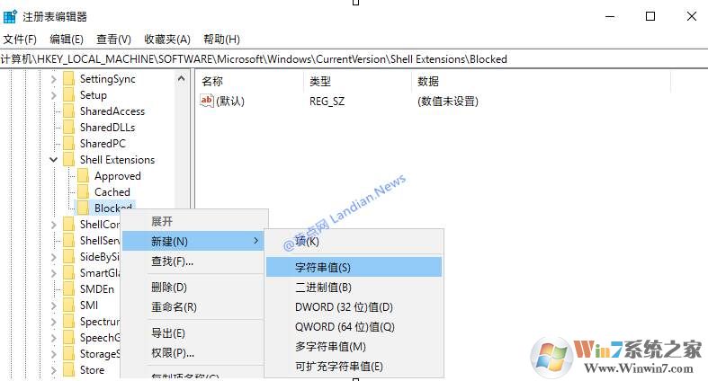The width and height of the screenshot is (708, 381).
Task: Select the SharedDLLs tree item
Action: [107, 128]
